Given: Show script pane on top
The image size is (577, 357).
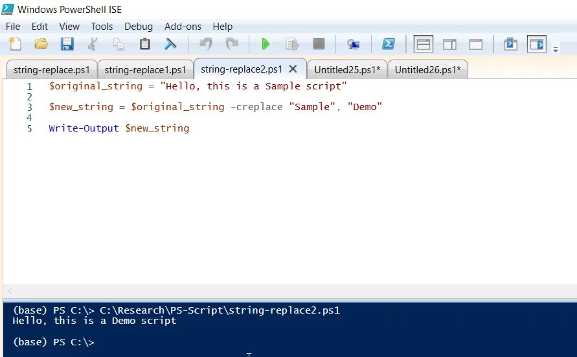Looking at the screenshot, I should (423, 44).
